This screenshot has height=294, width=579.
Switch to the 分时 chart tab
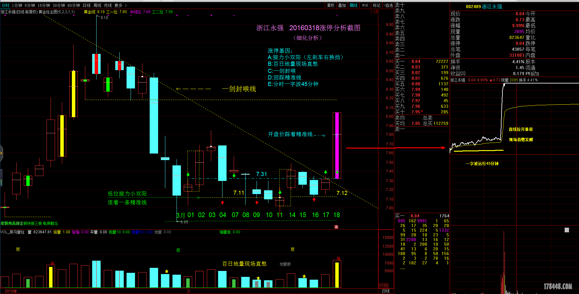click(x=5, y=5)
